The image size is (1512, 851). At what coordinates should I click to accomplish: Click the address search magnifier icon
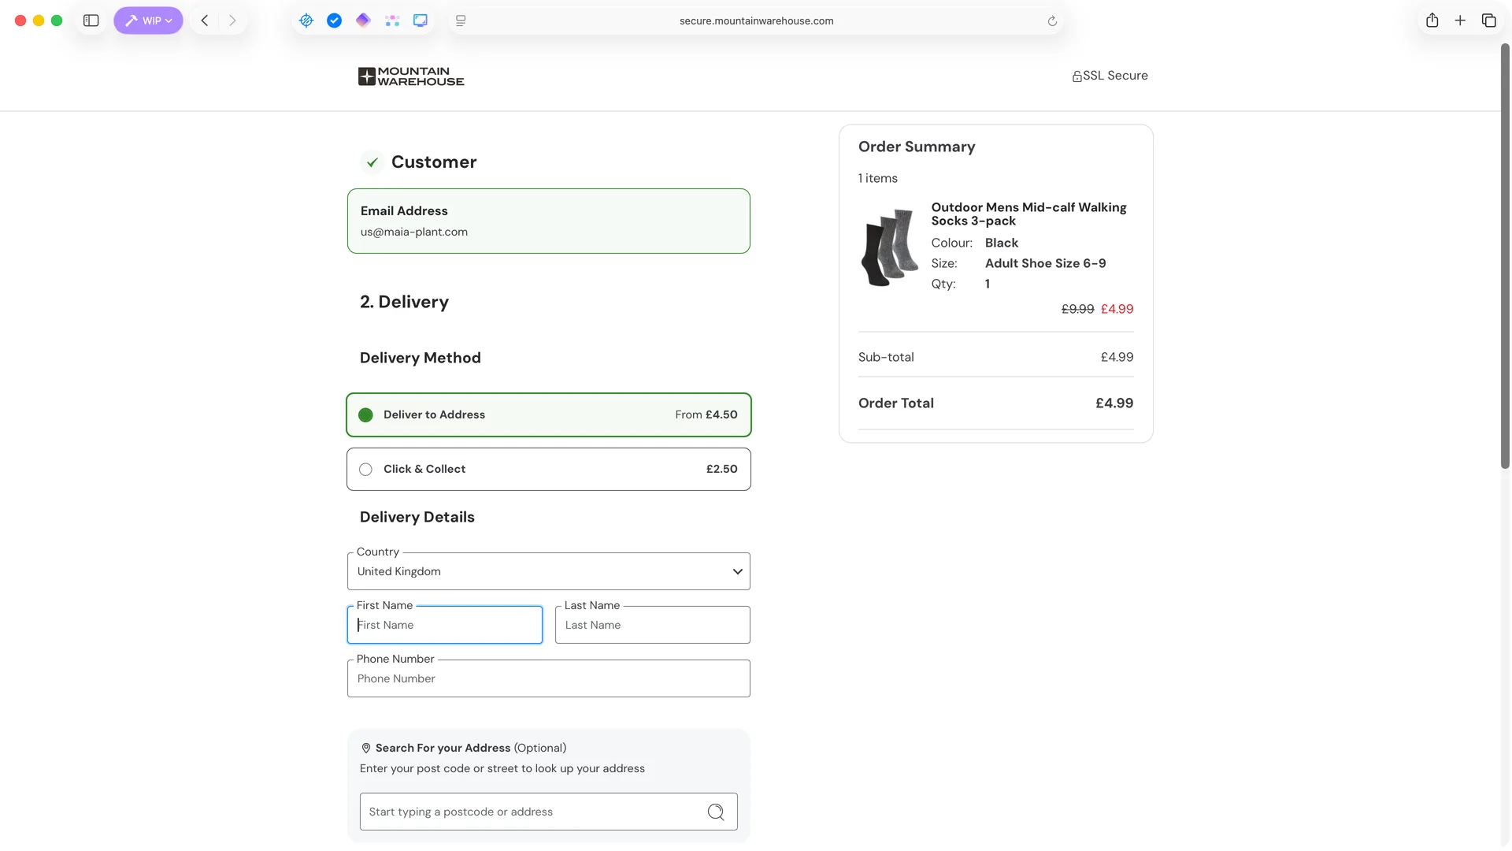[x=715, y=812]
